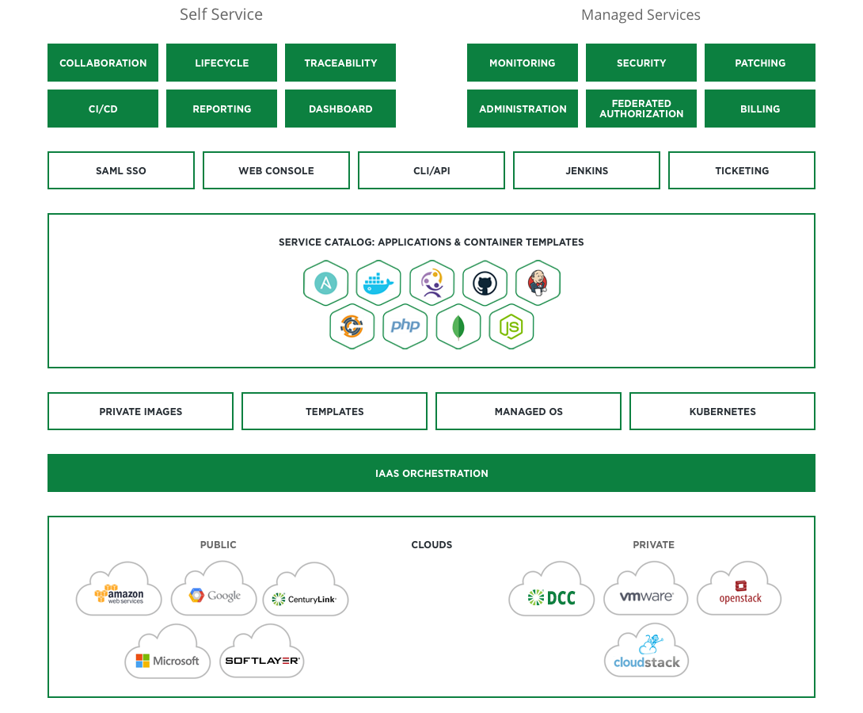Click the GitHub hexagon icon
The width and height of the screenshot is (863, 713).
point(485,283)
